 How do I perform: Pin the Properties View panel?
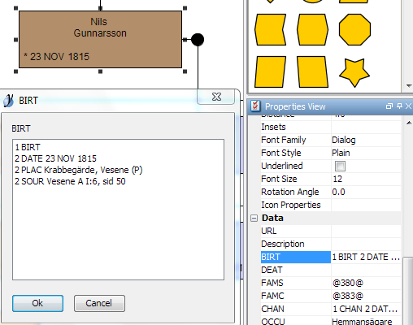pos(399,106)
